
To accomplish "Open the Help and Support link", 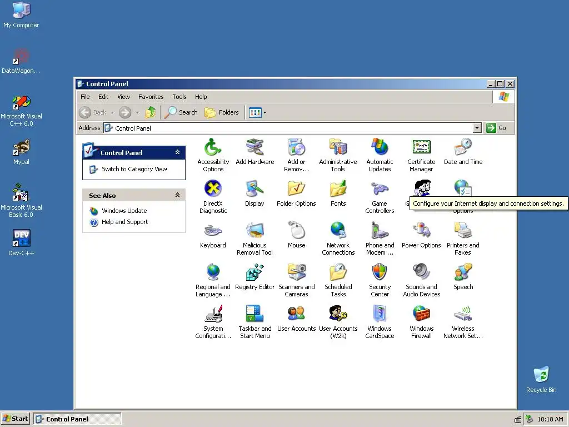I will (x=124, y=222).
